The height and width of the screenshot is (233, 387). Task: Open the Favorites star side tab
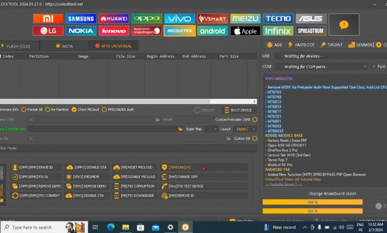(x=2, y=200)
